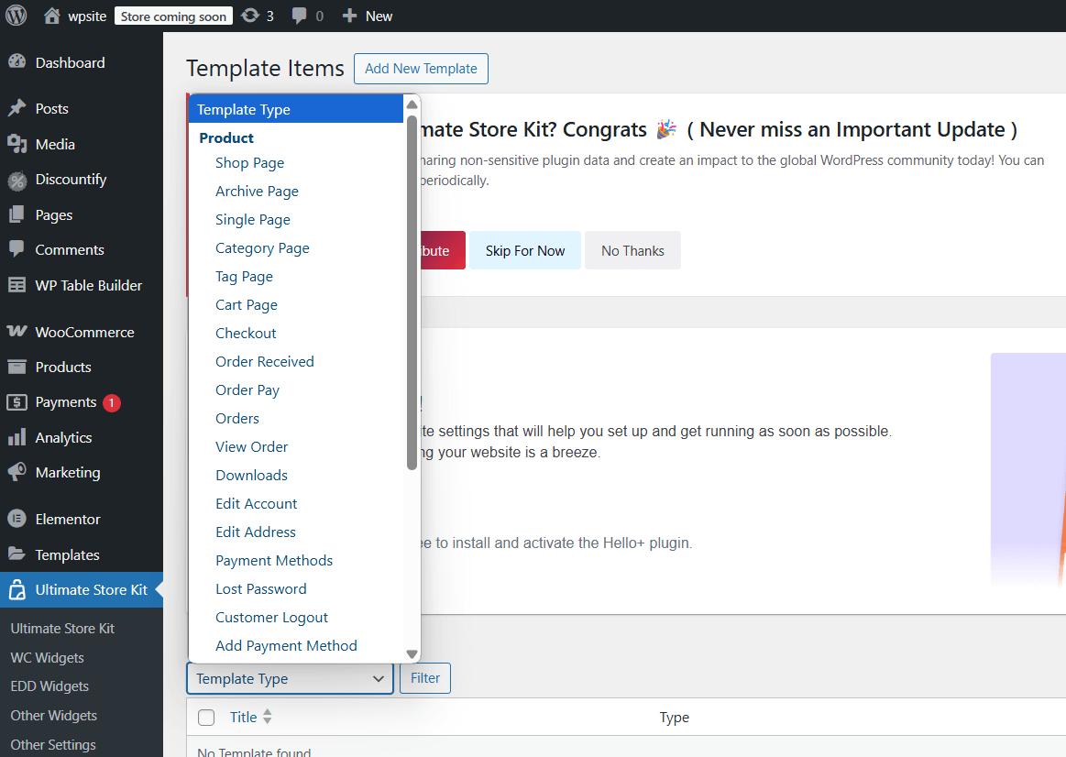
Task: Open the WC Widgets submenu item
Action: coord(47,658)
